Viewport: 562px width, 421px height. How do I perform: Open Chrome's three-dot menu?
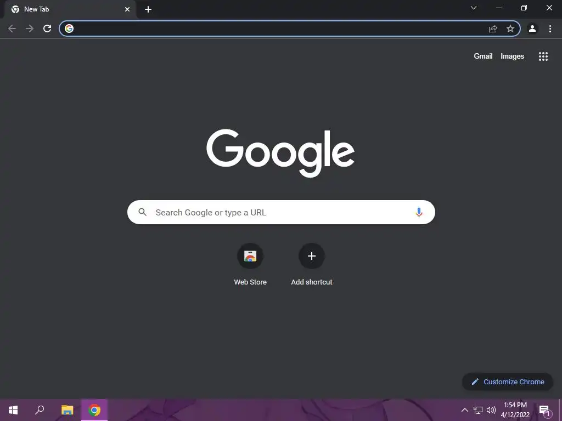pyautogui.click(x=550, y=29)
